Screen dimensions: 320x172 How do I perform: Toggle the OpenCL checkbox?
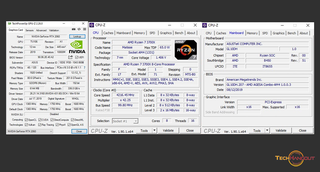26,120
